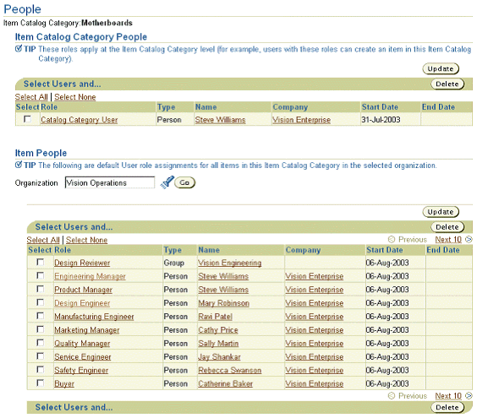Click Update button in Item Catalog Category People
Screen dimensions: 477x418
(441, 68)
